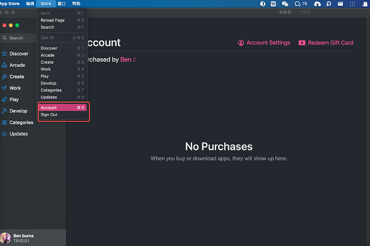Click the Create paintbrush icon in sidebar
Screen dimensions: 370x246
tap(4, 77)
